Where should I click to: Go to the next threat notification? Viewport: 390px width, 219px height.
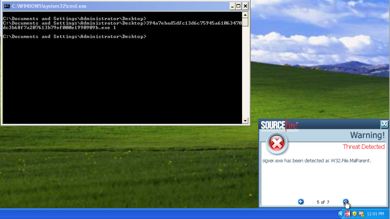pyautogui.click(x=345, y=202)
